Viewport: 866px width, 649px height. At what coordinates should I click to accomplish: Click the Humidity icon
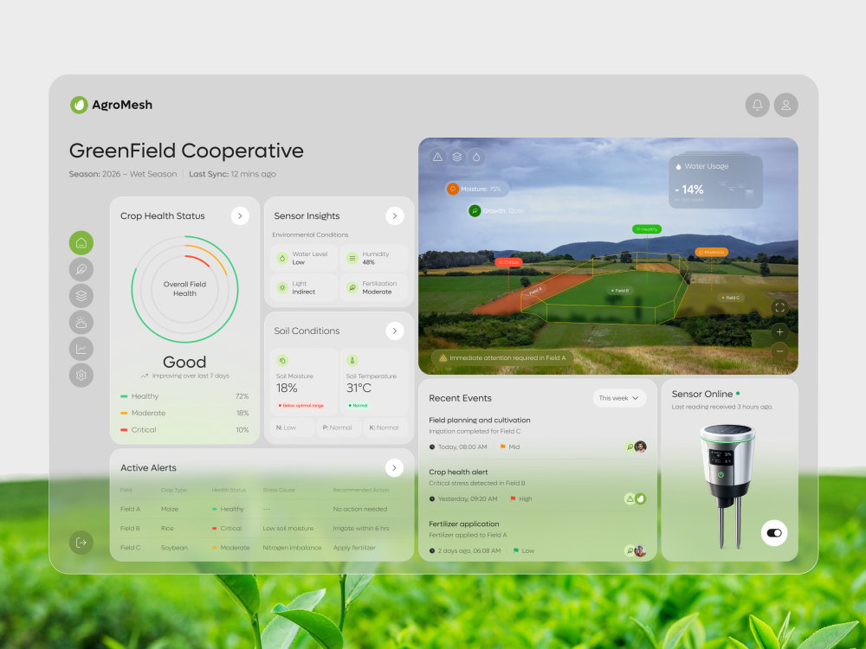pyautogui.click(x=352, y=258)
